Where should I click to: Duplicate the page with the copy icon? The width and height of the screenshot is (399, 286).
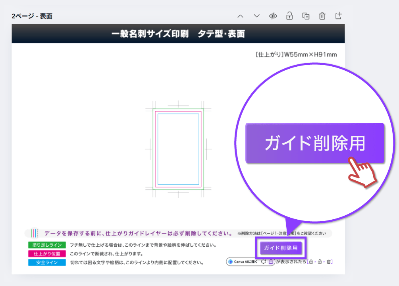[x=306, y=16]
